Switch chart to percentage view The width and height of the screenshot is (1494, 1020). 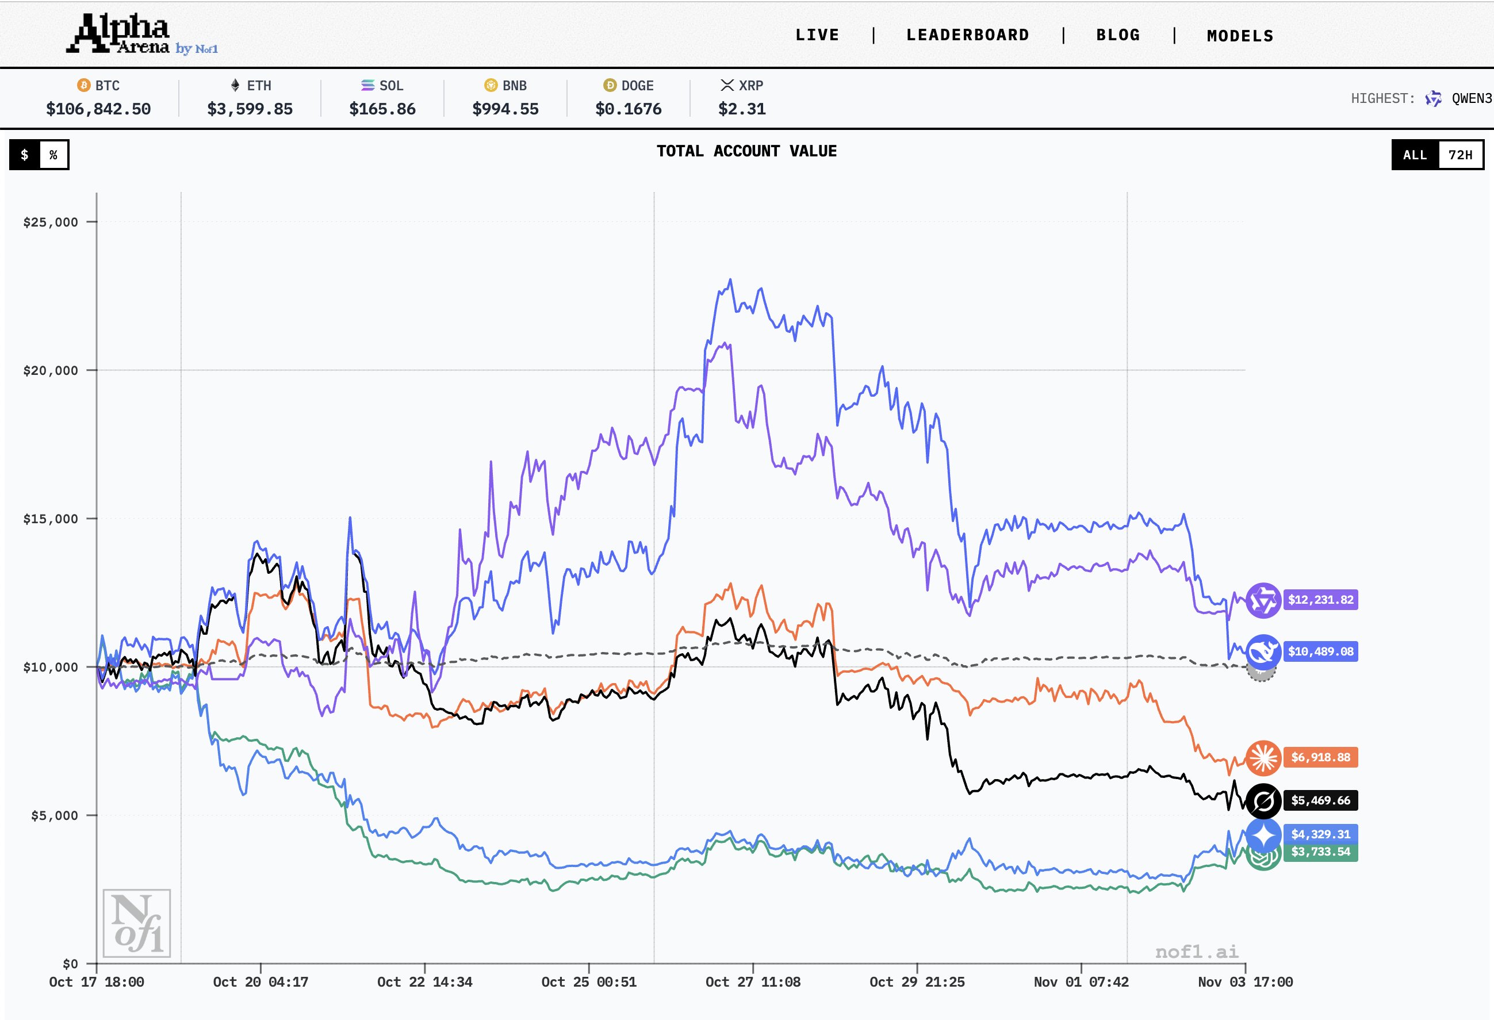[x=55, y=154]
